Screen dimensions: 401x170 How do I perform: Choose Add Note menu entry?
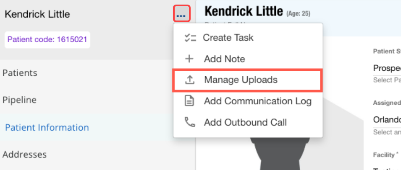(224, 59)
